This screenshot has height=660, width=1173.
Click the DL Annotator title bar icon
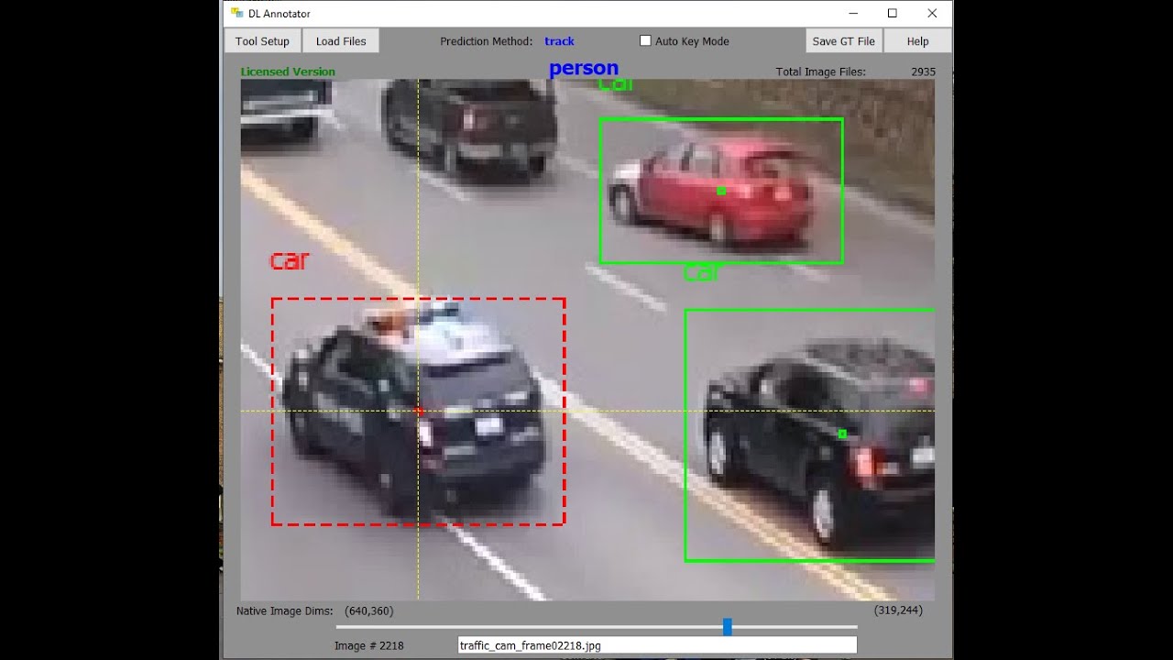click(x=237, y=13)
